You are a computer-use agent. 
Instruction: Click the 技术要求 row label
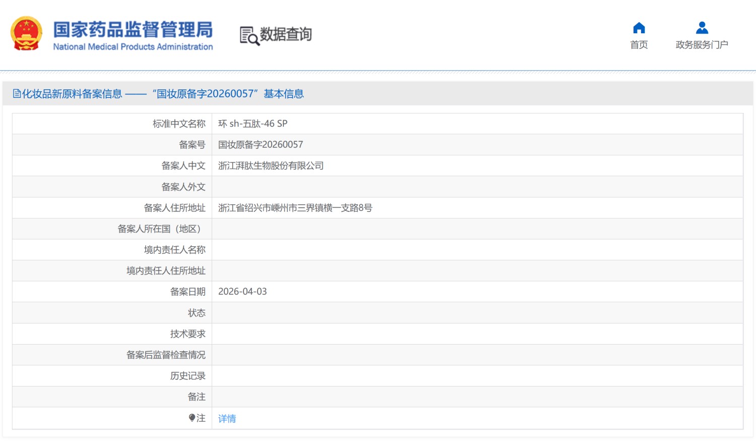coord(187,334)
